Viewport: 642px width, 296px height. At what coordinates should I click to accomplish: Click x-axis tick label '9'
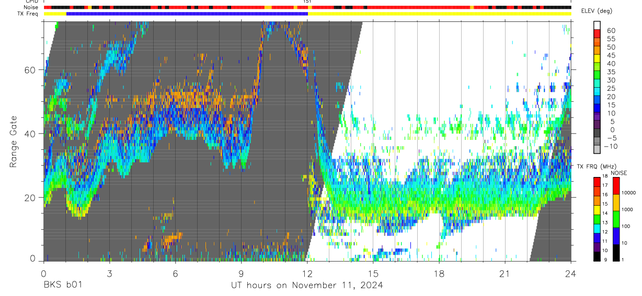point(241,274)
